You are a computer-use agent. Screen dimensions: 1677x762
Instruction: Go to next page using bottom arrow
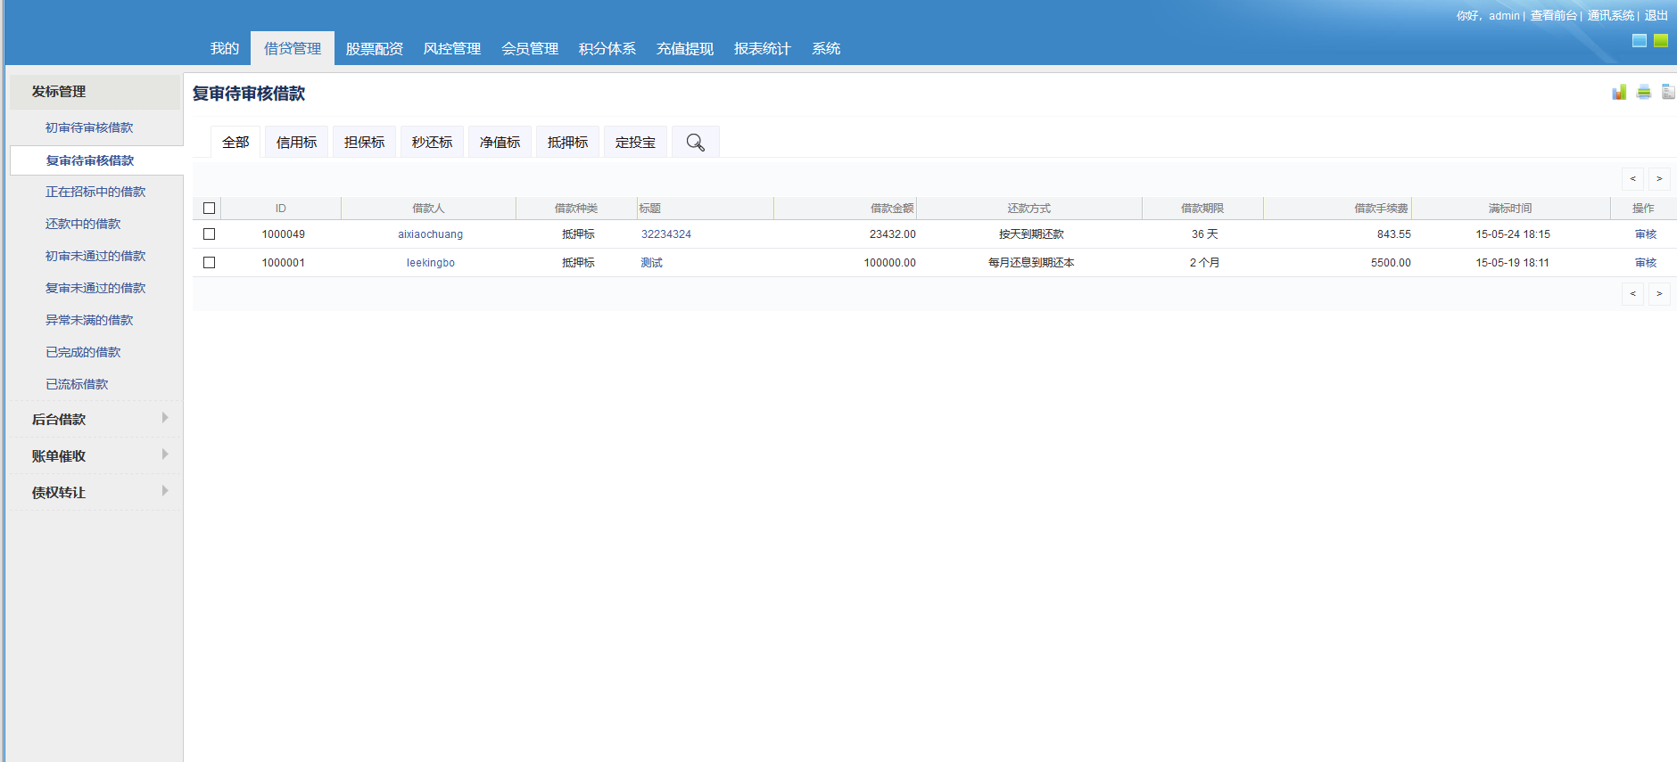pos(1659,294)
